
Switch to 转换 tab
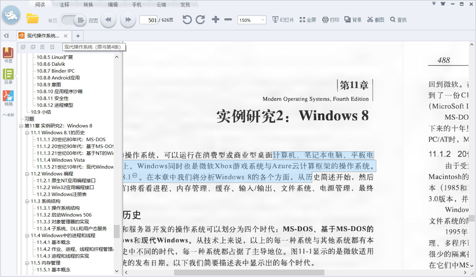point(88,4)
